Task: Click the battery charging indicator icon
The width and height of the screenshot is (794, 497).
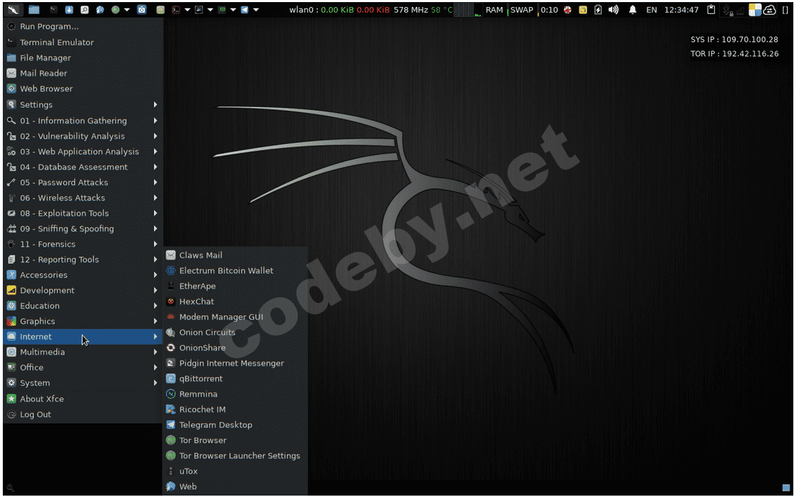Action: point(598,10)
